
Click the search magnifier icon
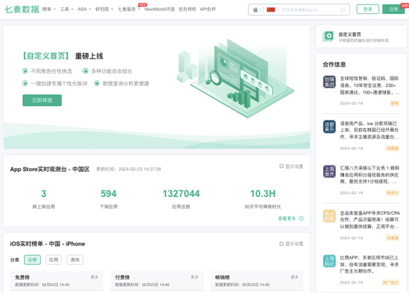point(343,10)
